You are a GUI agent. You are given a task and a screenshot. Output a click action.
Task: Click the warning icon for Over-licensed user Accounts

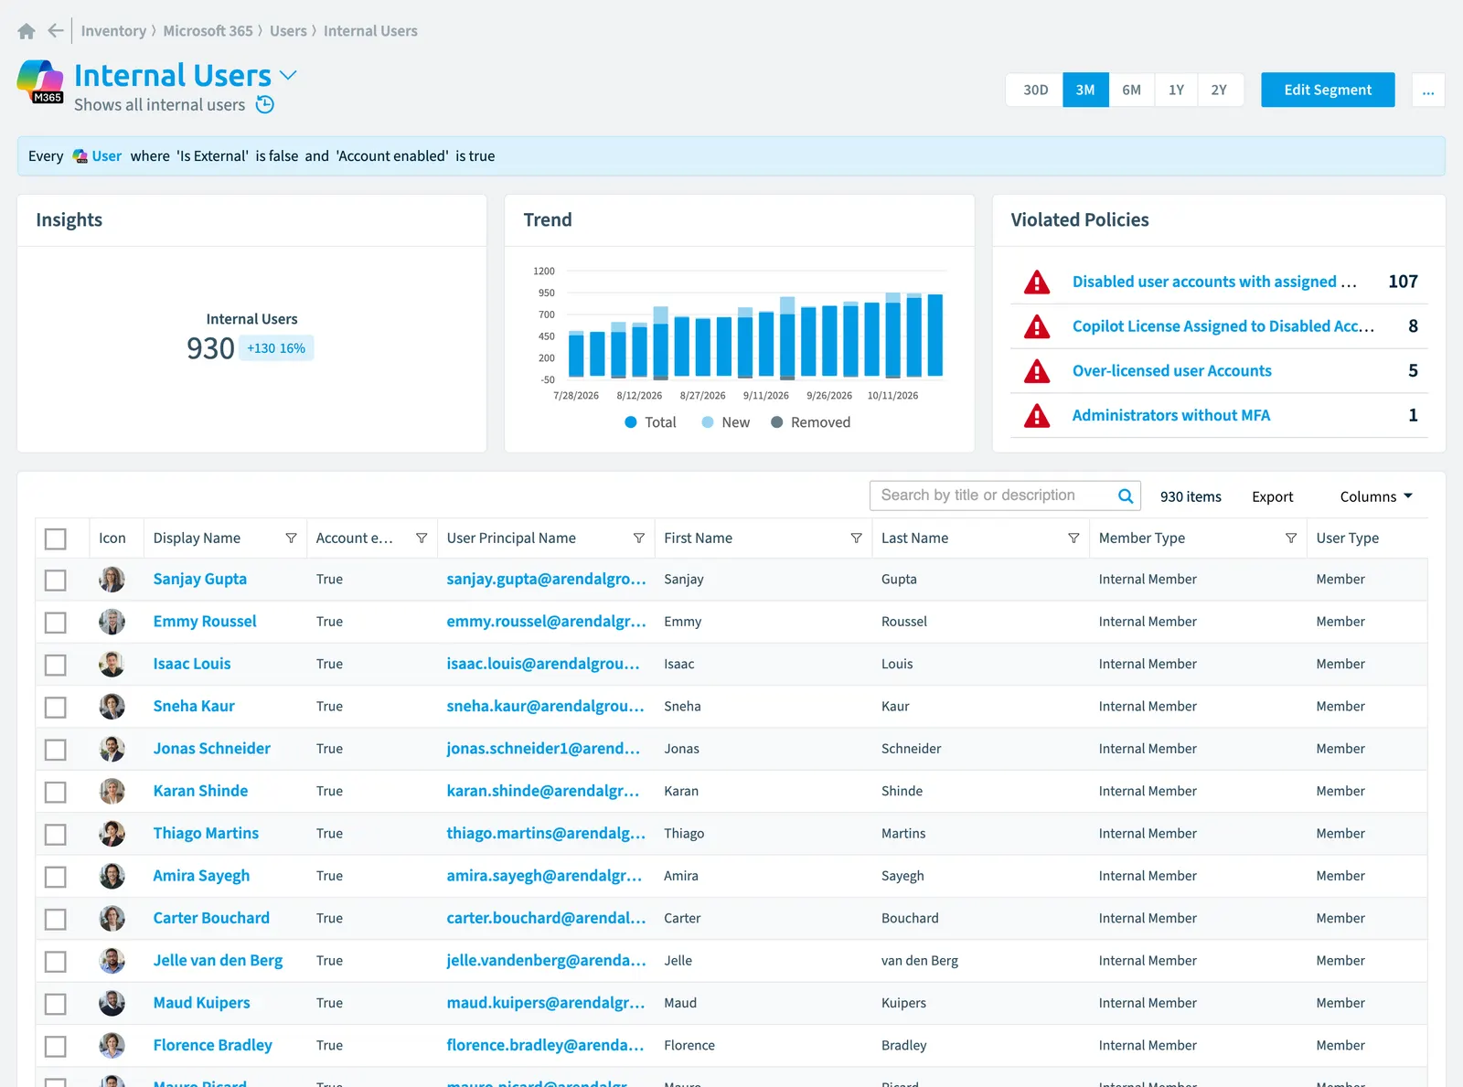pos(1037,371)
